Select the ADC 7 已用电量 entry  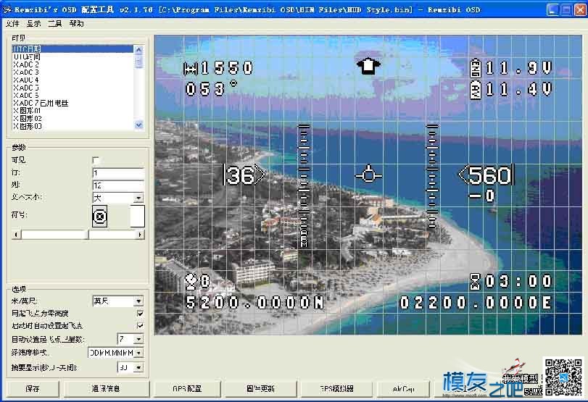73,103
